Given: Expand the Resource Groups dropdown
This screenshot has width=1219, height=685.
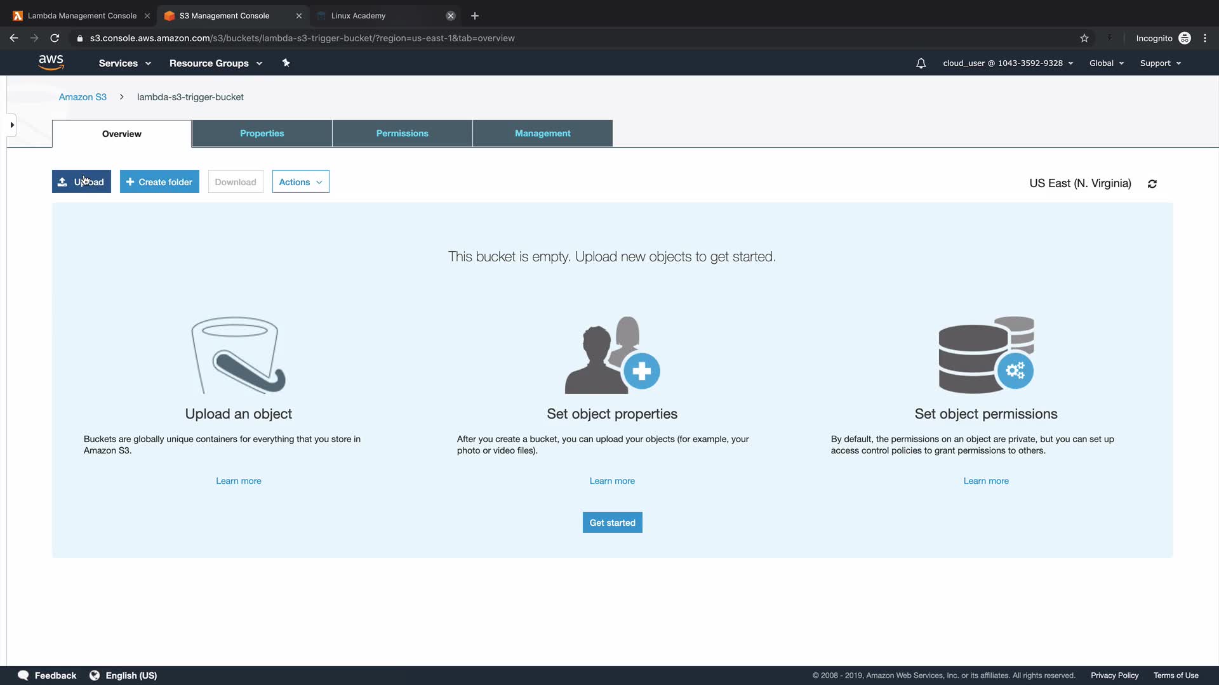Looking at the screenshot, I should tap(215, 63).
